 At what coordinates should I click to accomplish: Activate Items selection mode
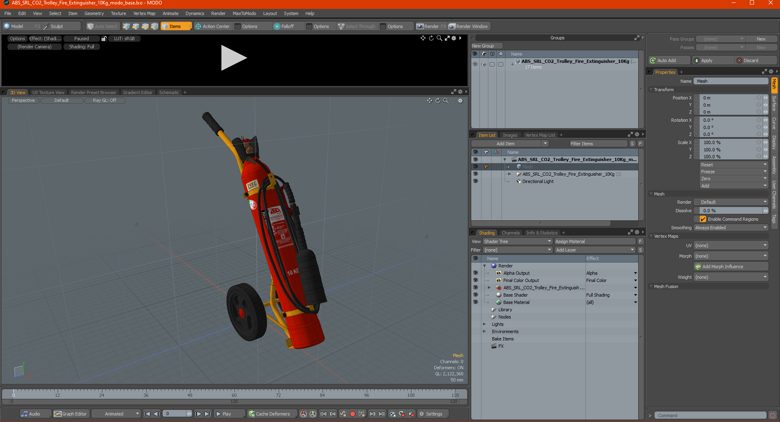[176, 26]
